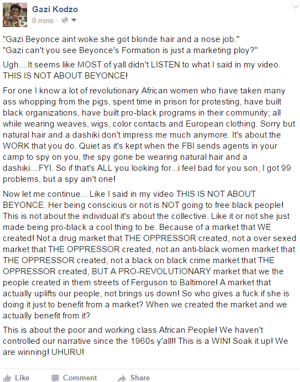The height and width of the screenshot is (382, 300).
Task: Click the quoted line about blonde hair
Action: point(121,39)
